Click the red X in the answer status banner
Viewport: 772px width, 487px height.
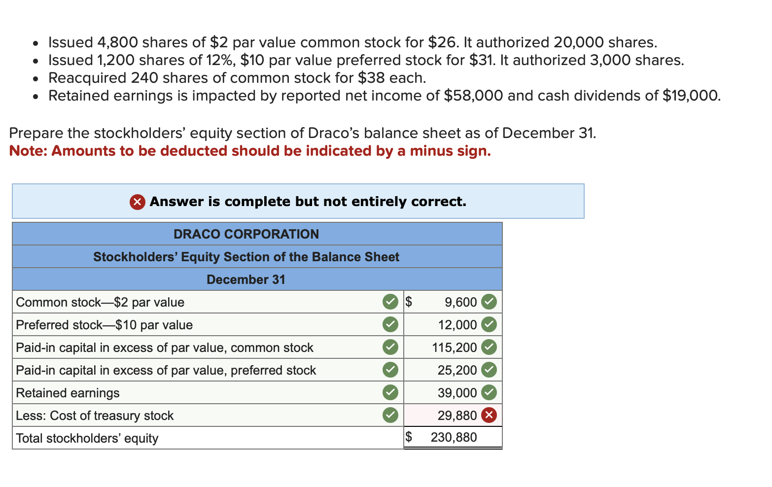pyautogui.click(x=137, y=202)
